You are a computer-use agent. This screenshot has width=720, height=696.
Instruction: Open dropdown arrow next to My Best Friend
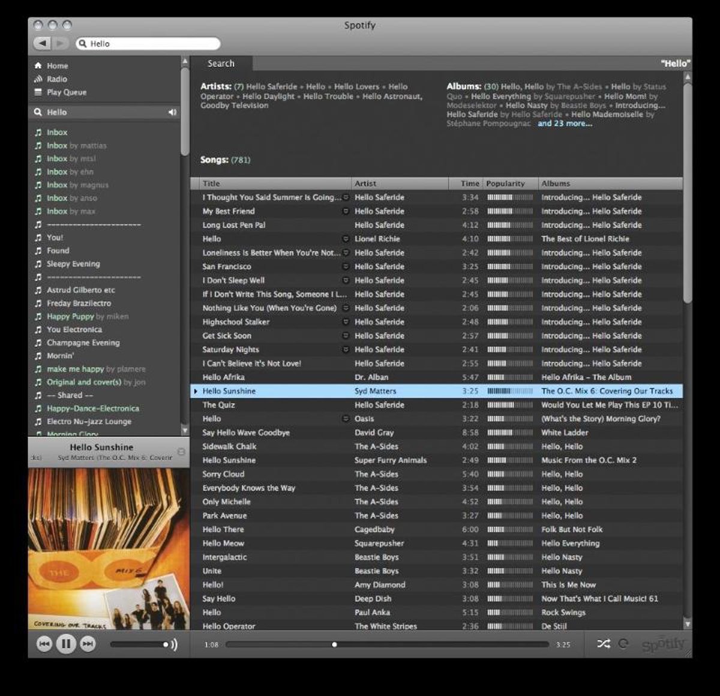(x=346, y=211)
